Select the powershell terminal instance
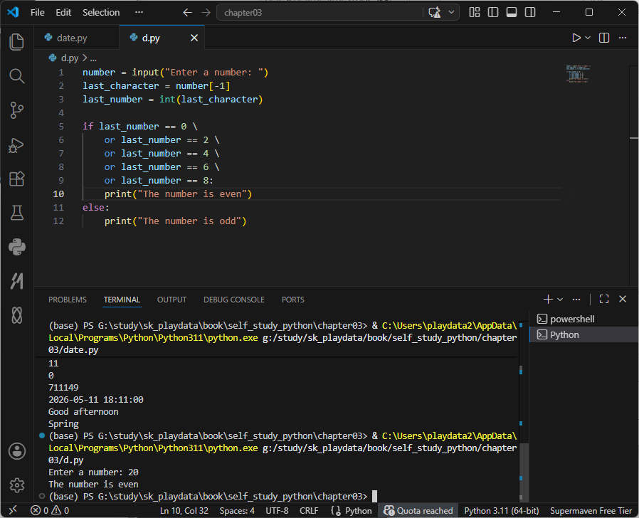Viewport: 639px width, 518px height. point(584,319)
